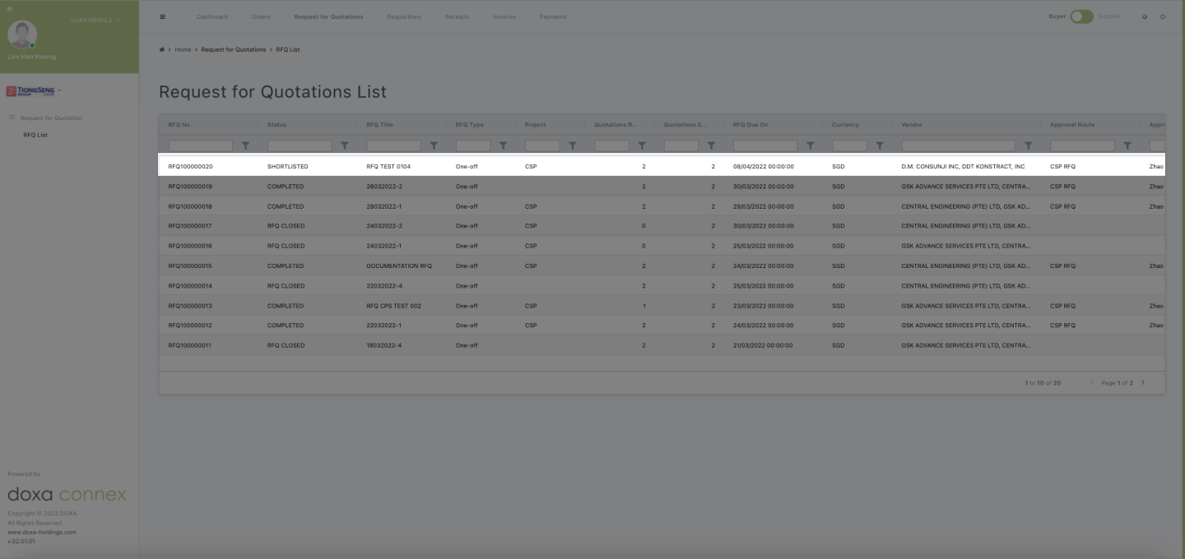
Task: Click the filter icon for RFQ No. column
Action: [x=245, y=146]
